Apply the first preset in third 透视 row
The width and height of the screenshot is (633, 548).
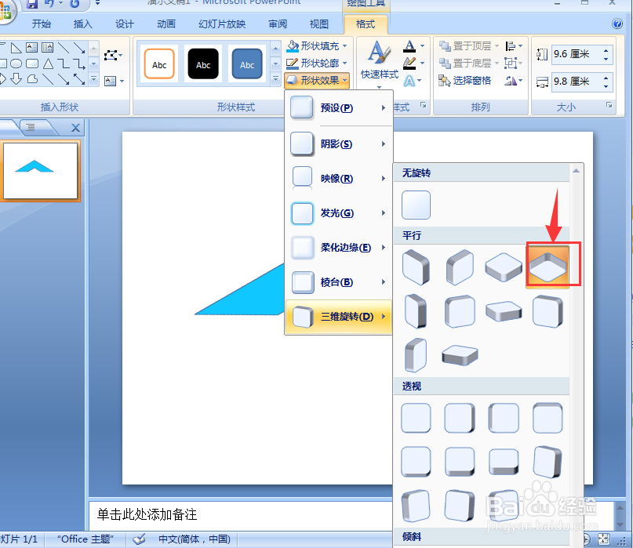416,506
